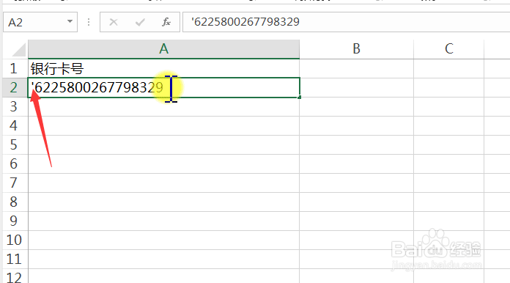Click the formula bar options dots

tap(89, 22)
